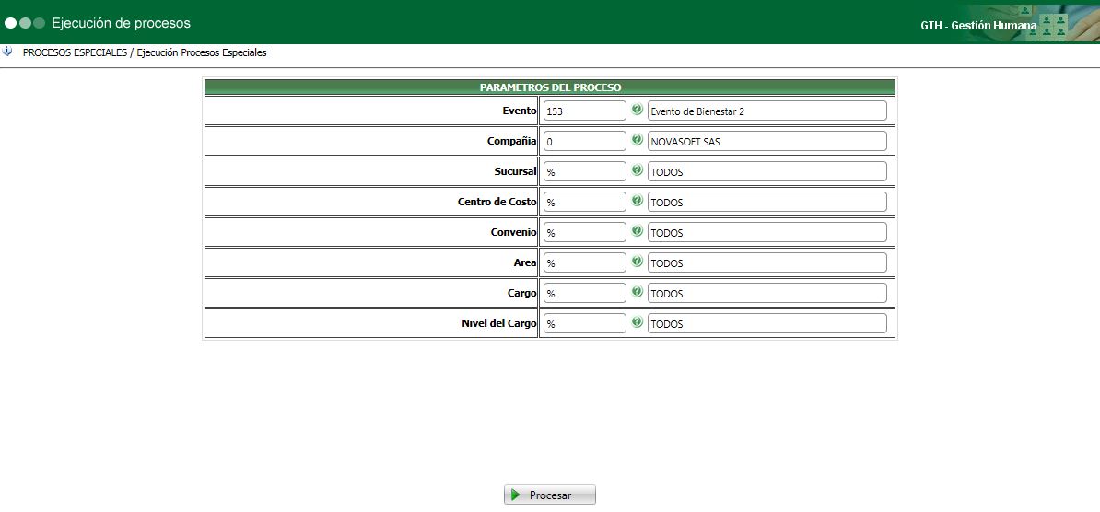Click the Evento de Bienestar 2 description field
The image size is (1100, 512).
coord(766,111)
